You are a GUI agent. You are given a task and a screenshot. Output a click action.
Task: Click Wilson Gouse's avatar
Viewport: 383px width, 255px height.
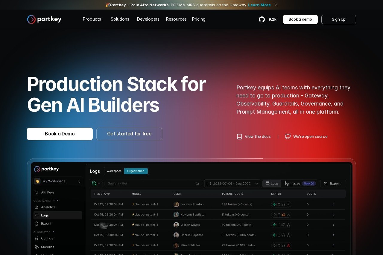(176, 225)
